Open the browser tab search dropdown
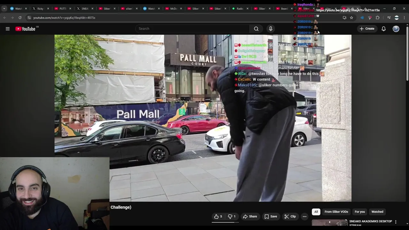 (x=4, y=9)
